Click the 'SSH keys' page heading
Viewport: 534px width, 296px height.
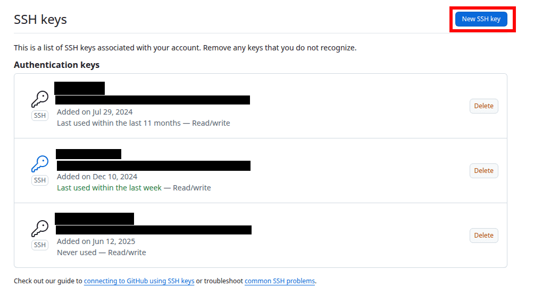pyautogui.click(x=40, y=20)
